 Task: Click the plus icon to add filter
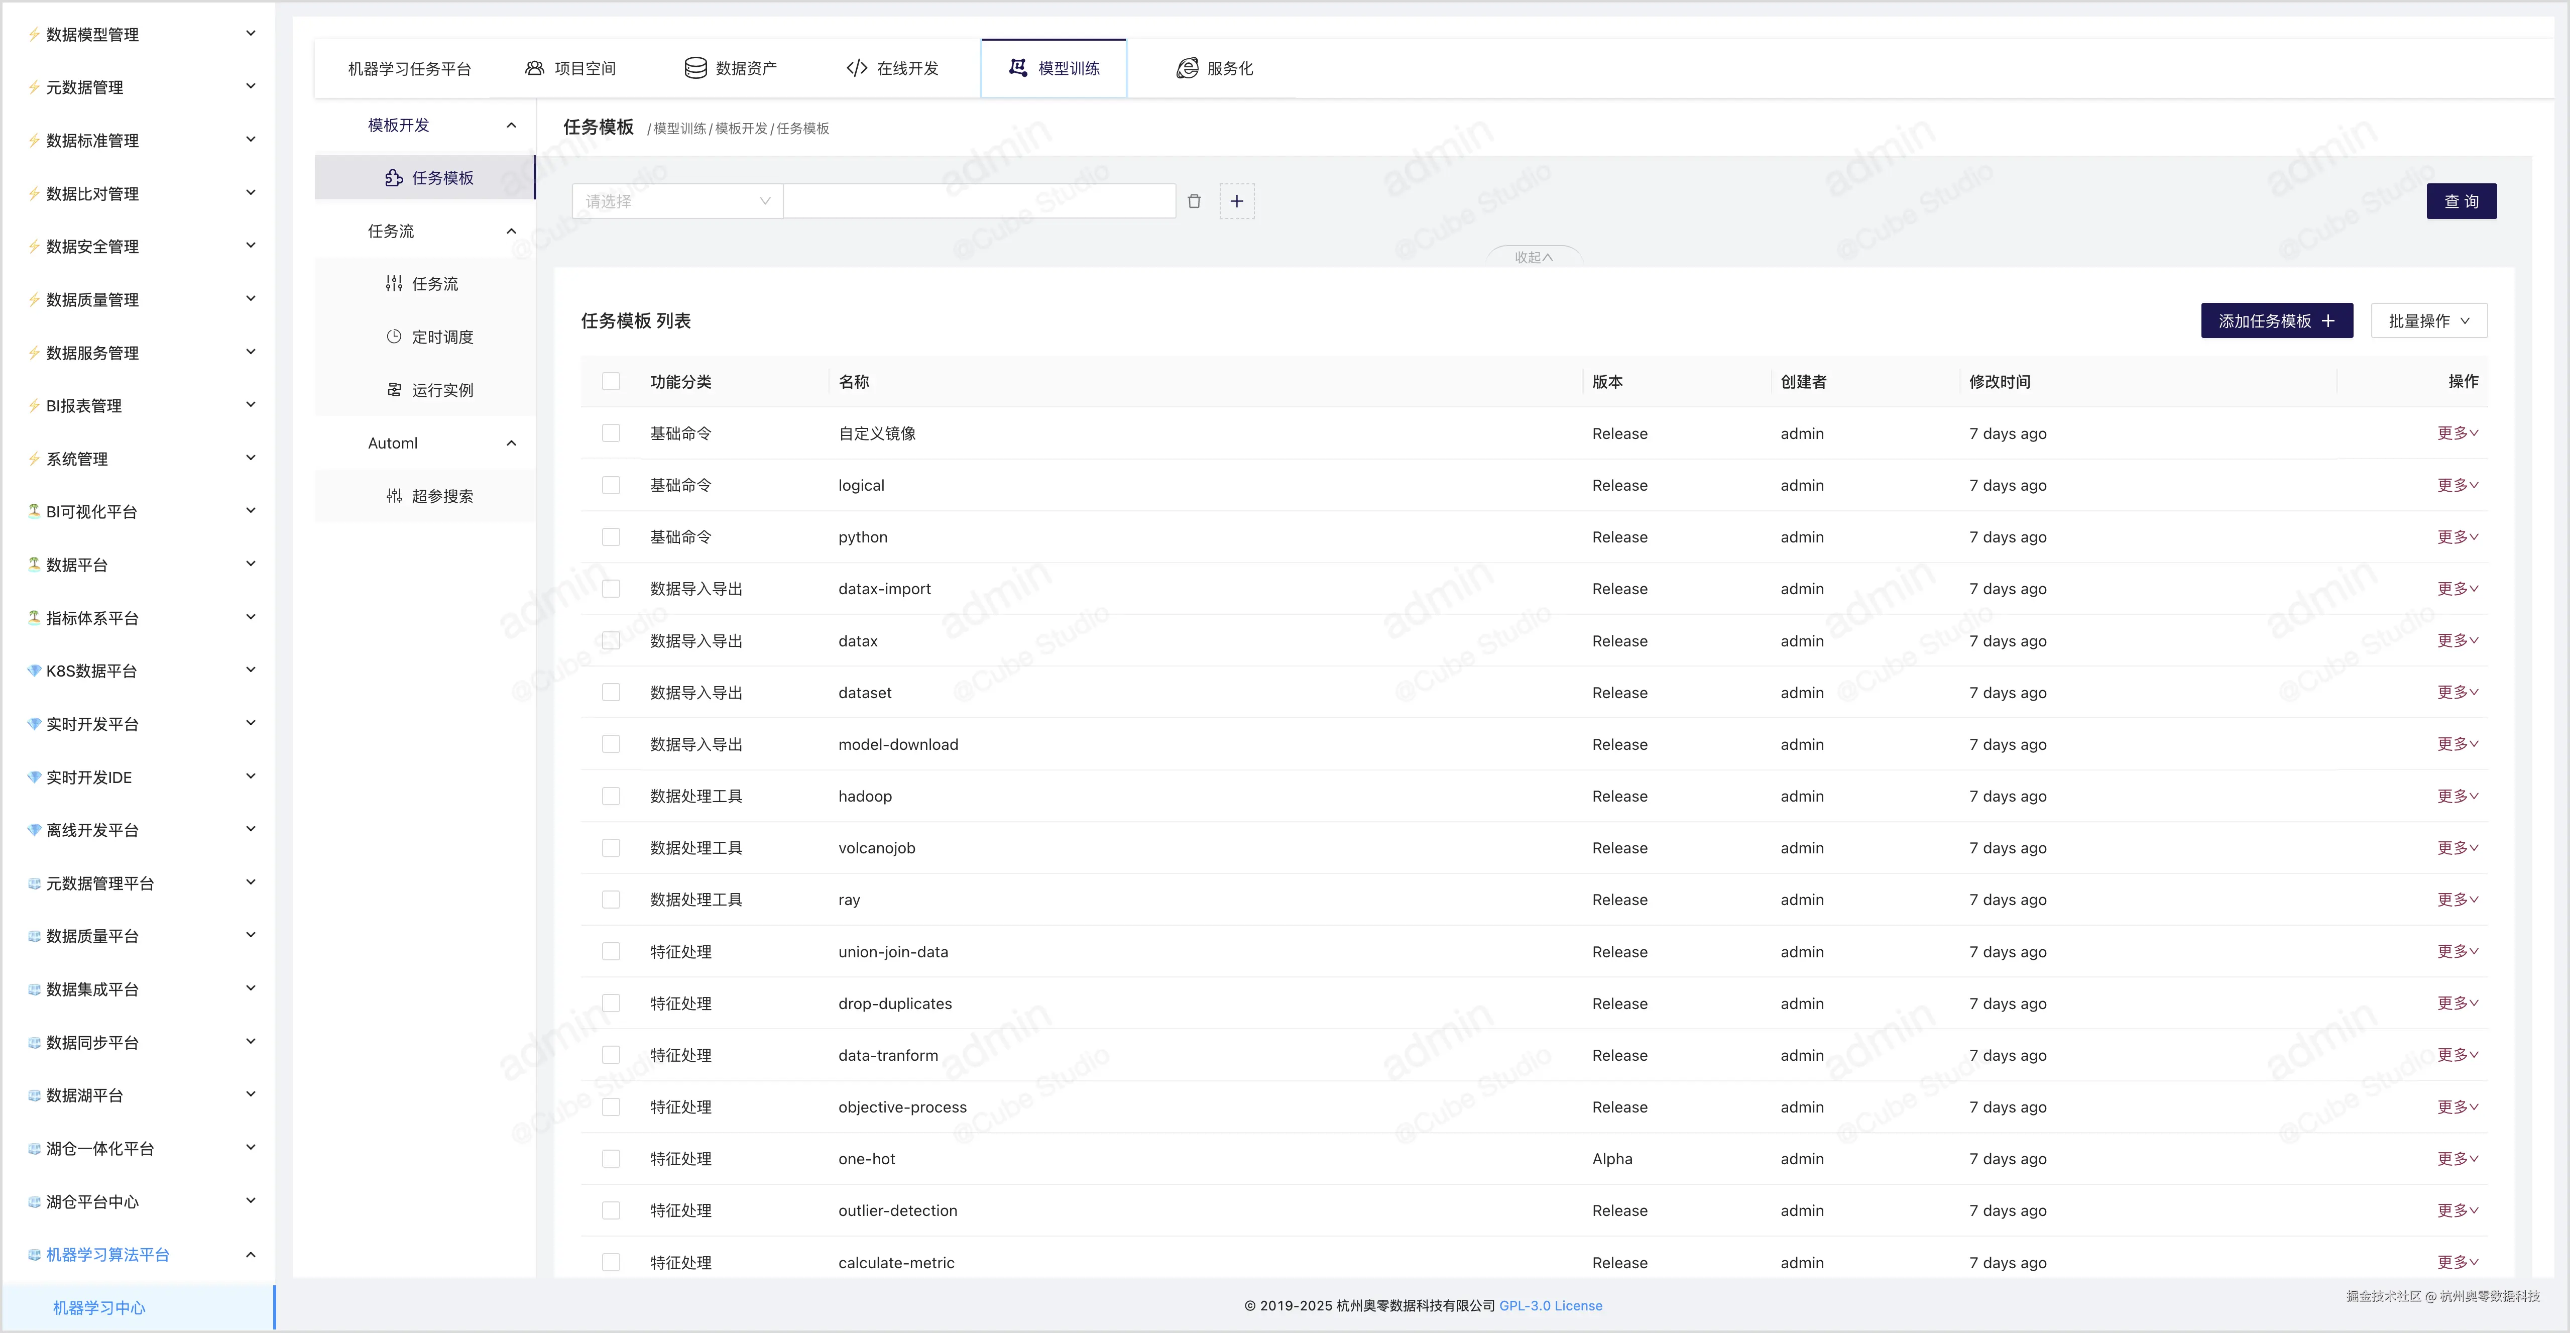(1236, 201)
